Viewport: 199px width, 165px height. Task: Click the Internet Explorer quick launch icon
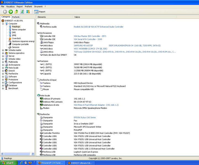pyautogui.click(x=22, y=163)
